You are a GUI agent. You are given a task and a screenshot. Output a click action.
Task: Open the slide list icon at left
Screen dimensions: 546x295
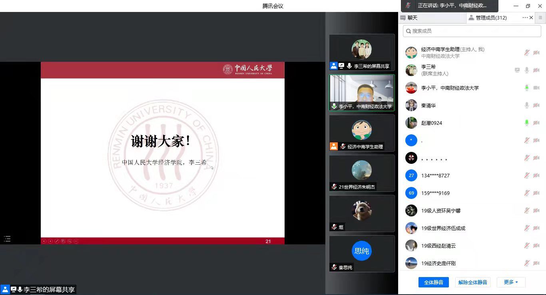(x=7, y=239)
